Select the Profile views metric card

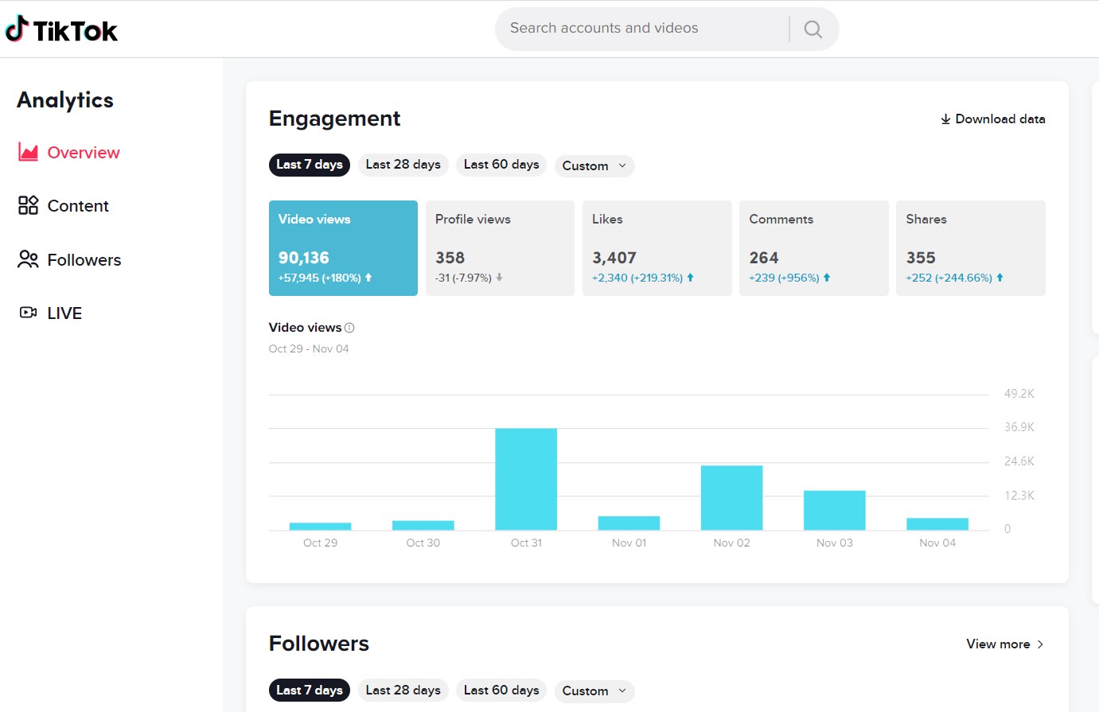click(500, 248)
